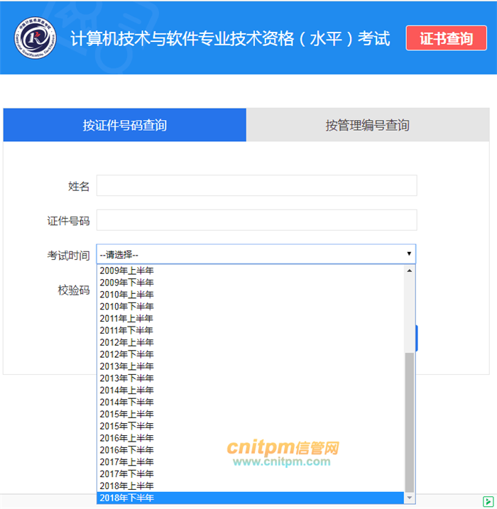This screenshot has height=509, width=497.
Task: Choose 2016年上半年 exam period
Action: [128, 438]
